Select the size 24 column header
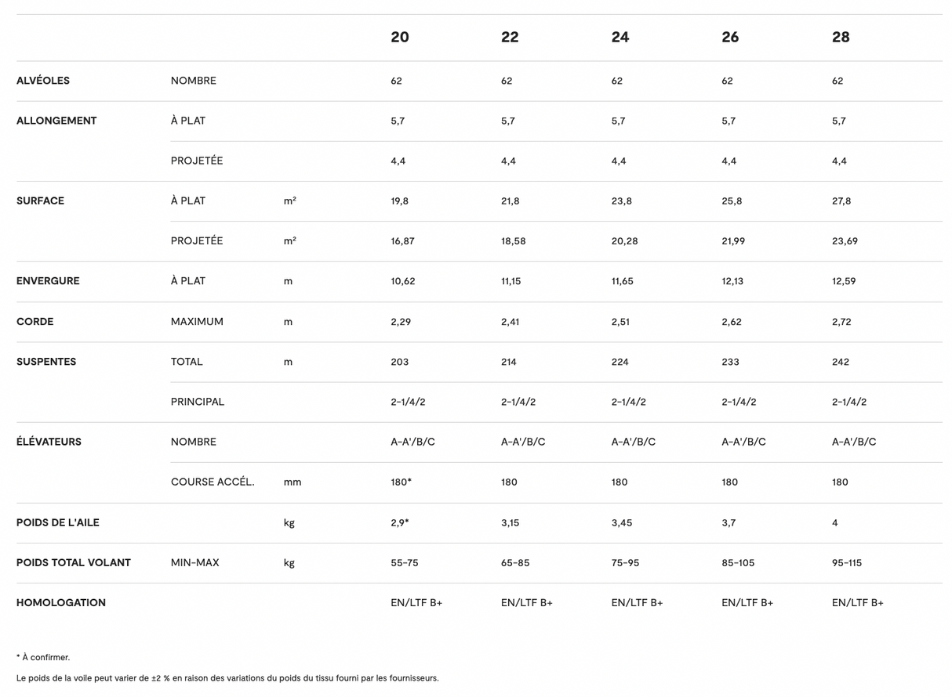The image size is (952, 697). tap(620, 37)
